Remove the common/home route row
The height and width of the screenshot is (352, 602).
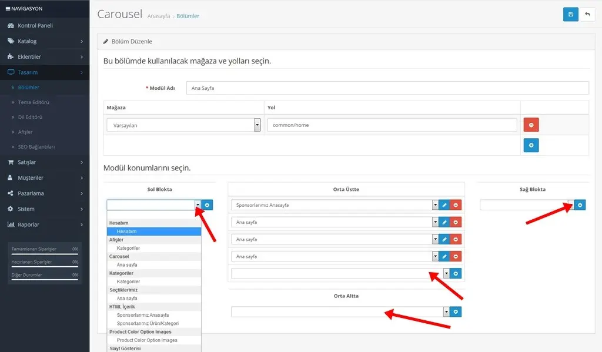pyautogui.click(x=531, y=125)
